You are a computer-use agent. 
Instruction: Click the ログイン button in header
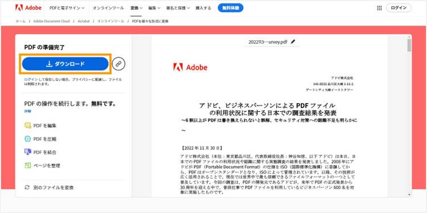click(399, 8)
